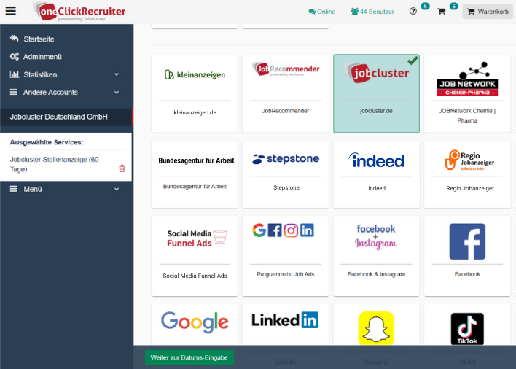This screenshot has width=516, height=369.
Task: Click the oneClickRecruiter logo
Action: [79, 11]
